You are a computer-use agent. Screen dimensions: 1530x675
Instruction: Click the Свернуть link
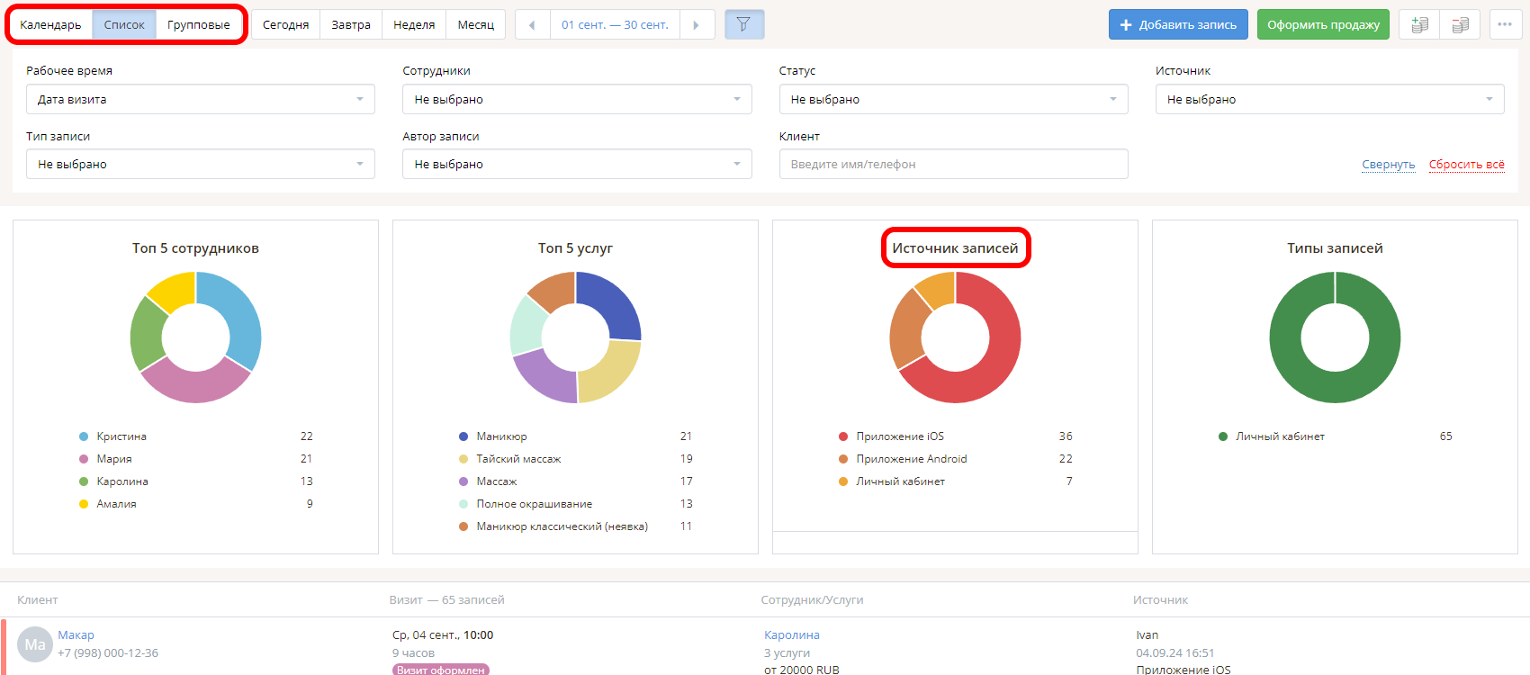click(x=1388, y=164)
